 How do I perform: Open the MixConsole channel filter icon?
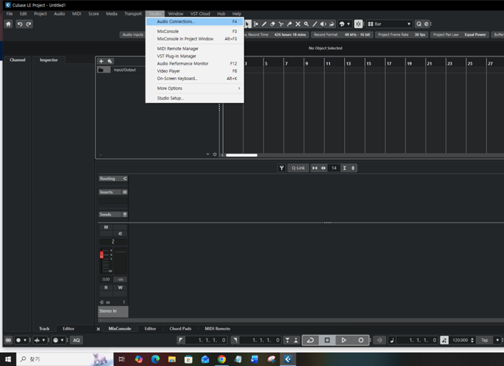[281, 168]
